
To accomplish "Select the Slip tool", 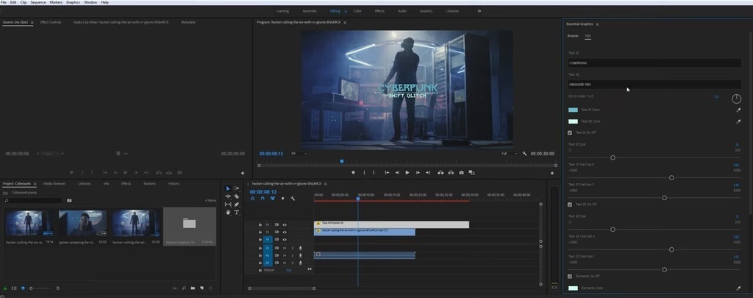I will [x=228, y=205].
